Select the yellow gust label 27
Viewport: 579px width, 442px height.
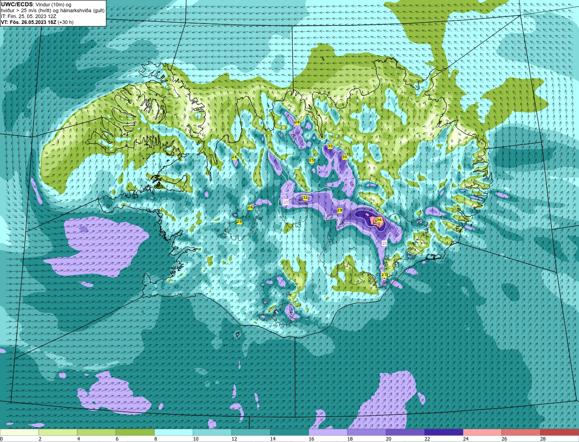(384, 275)
